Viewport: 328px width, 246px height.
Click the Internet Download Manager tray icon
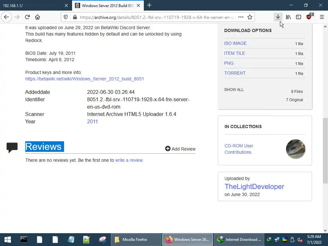pos(269,240)
